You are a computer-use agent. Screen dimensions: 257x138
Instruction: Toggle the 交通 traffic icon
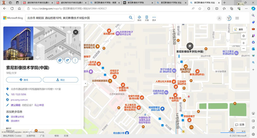pyautogui.click(x=147, y=18)
